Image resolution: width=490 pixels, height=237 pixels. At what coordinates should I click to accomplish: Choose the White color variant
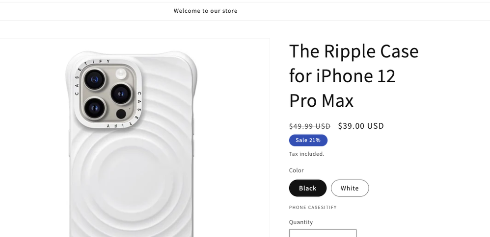click(350, 188)
